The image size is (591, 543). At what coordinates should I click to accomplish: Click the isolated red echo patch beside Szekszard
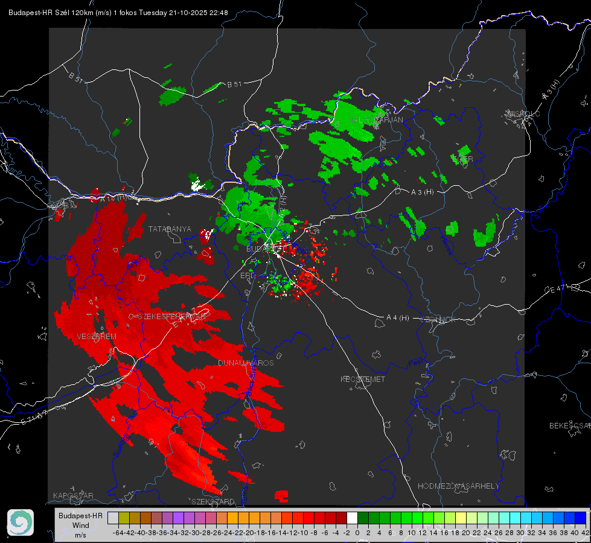[x=281, y=496]
